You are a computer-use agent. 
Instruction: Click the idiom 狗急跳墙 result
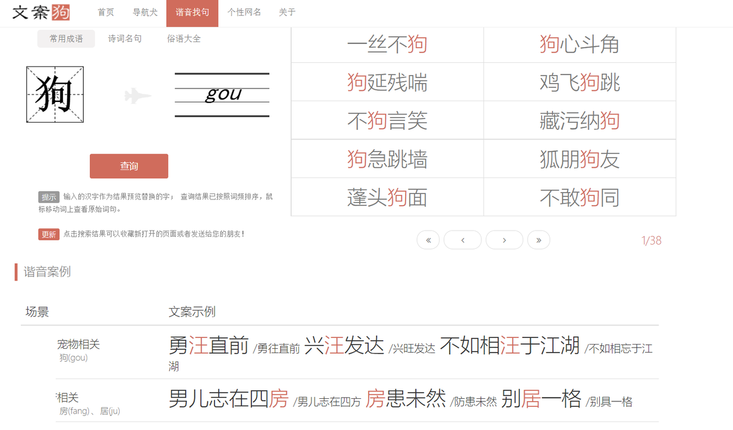(387, 159)
